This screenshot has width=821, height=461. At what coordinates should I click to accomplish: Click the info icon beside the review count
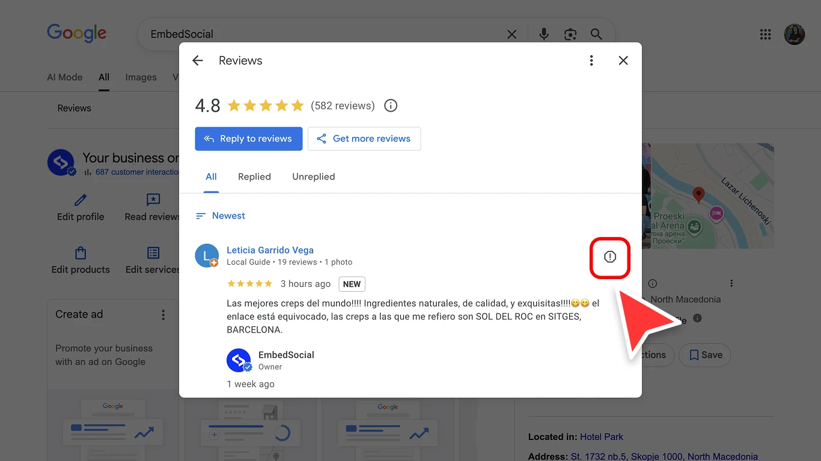[x=390, y=105]
